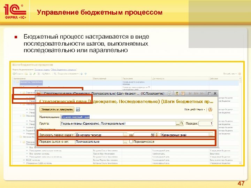The height and width of the screenshot is (188, 251).
Task: Open the calendar icon in dialog title bar
Action: click(x=183, y=94)
